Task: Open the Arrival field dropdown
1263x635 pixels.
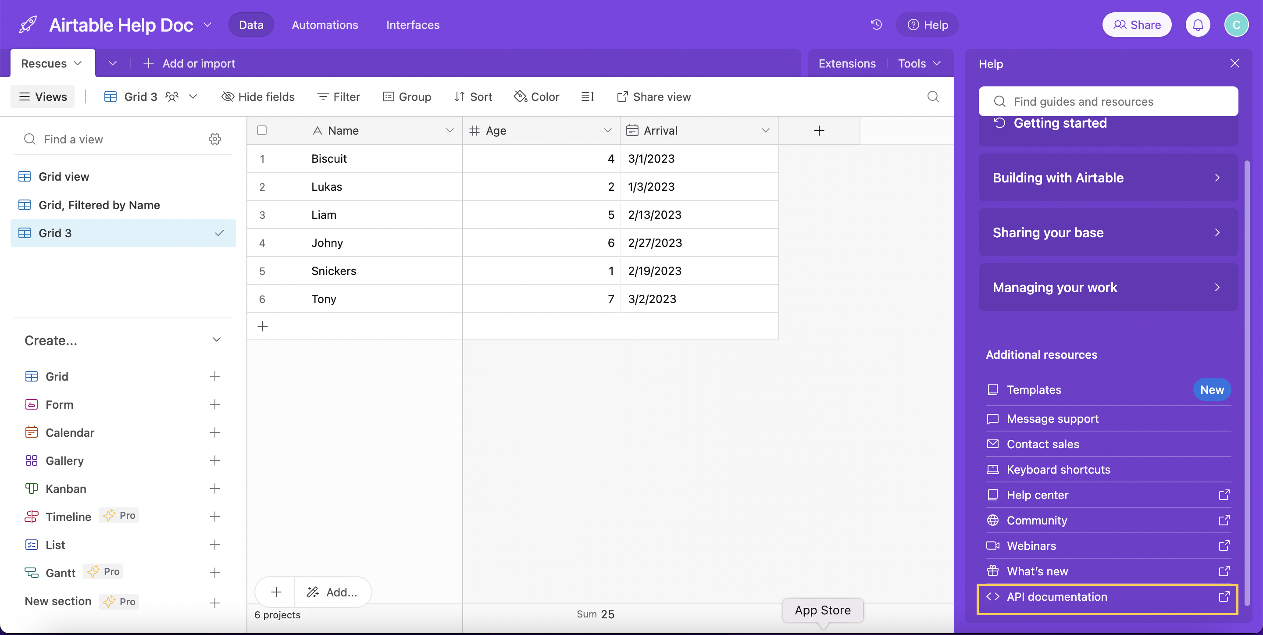Action: 765,130
